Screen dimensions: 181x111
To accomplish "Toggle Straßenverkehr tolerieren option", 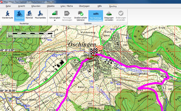I will 81,16.
